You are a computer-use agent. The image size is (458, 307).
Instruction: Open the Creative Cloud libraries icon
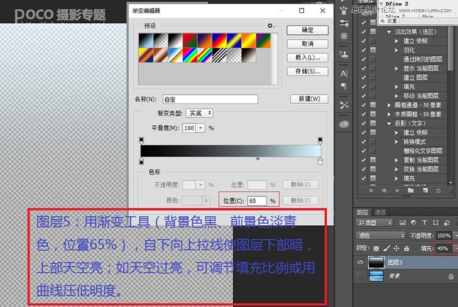click(x=344, y=125)
